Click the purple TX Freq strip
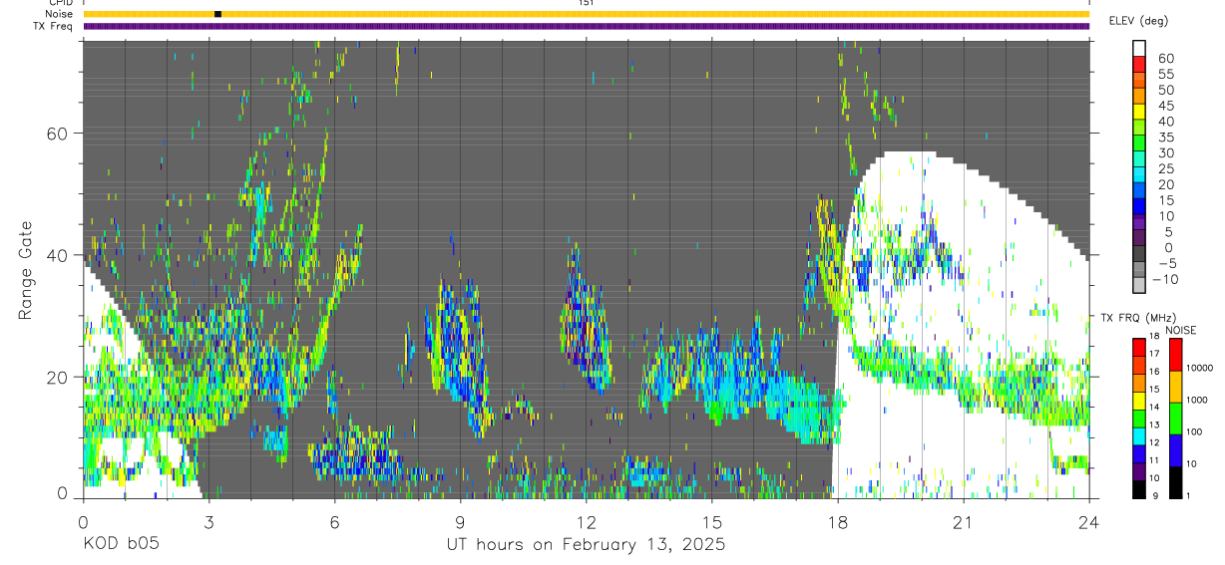1225x565 pixels. click(587, 26)
